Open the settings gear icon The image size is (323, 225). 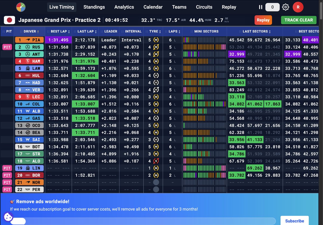[286, 7]
